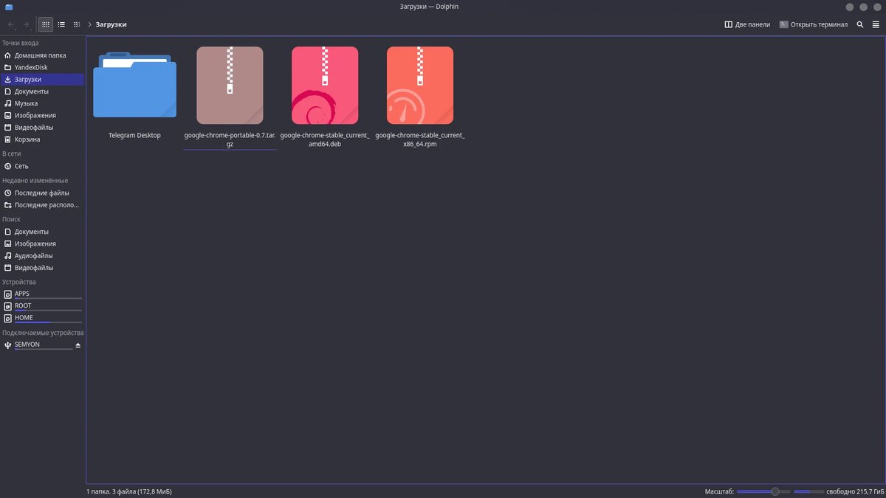Switch to Compact list view mode
This screenshot has height=498, width=886.
pos(61,24)
